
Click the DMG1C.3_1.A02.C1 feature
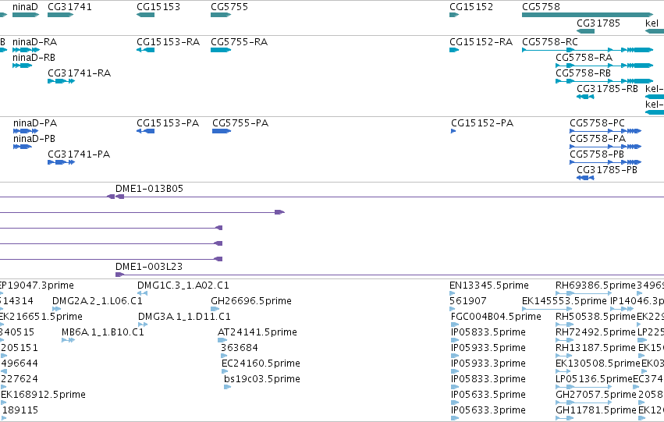(183, 285)
